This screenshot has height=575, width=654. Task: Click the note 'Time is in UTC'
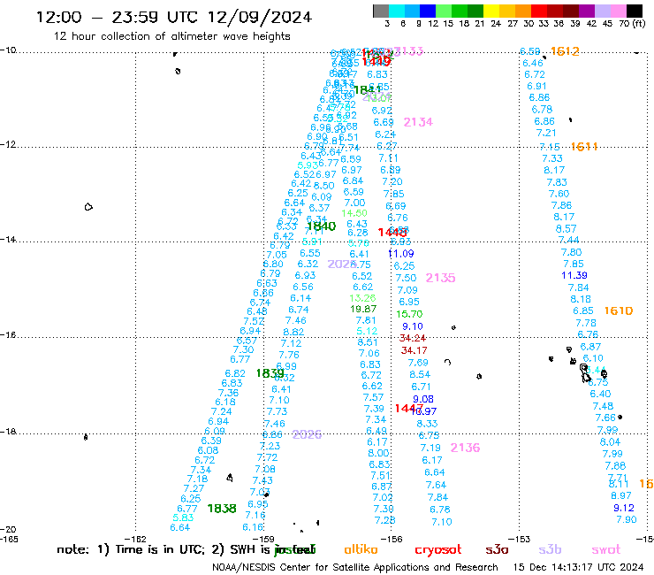tap(159, 549)
